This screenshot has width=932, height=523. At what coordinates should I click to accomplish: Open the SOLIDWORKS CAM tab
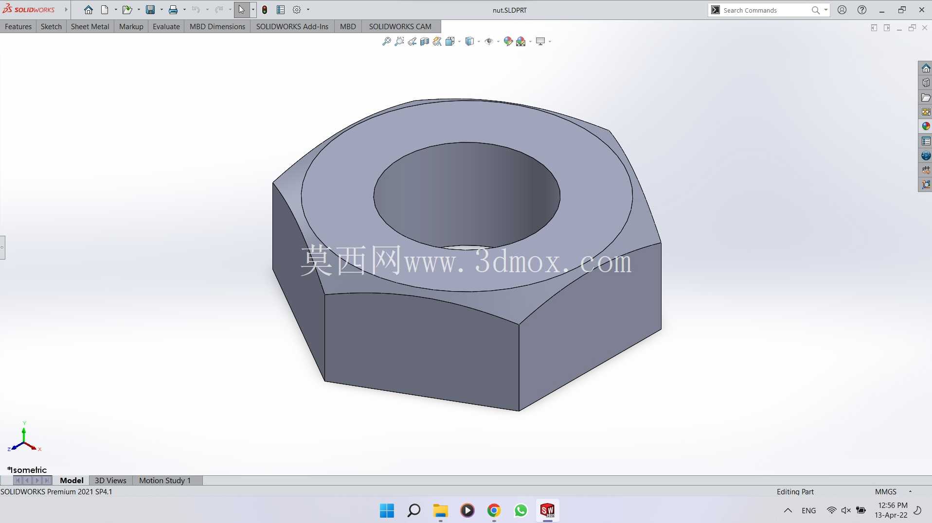tap(400, 27)
